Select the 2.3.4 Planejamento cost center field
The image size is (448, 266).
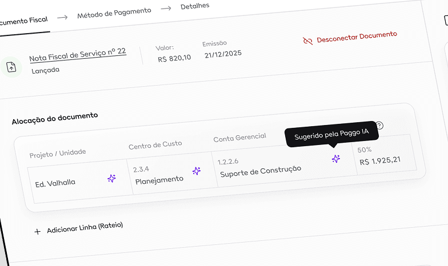click(172, 174)
